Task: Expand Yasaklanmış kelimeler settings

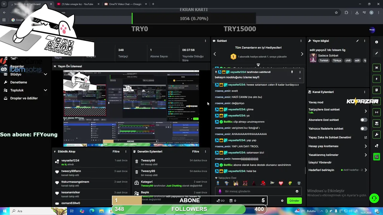Action: coord(366,155)
